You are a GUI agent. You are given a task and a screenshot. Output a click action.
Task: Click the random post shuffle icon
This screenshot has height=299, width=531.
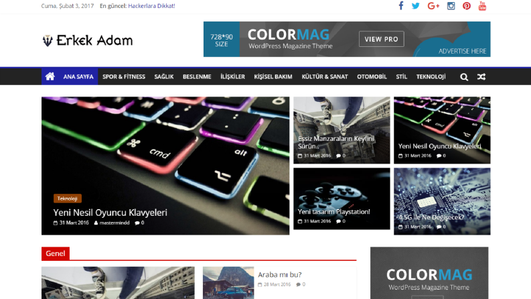(x=481, y=77)
